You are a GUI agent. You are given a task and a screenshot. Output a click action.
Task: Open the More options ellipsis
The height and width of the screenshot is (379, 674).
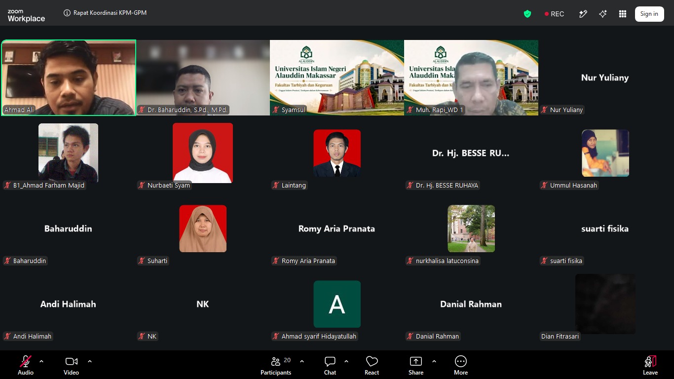pyautogui.click(x=461, y=366)
